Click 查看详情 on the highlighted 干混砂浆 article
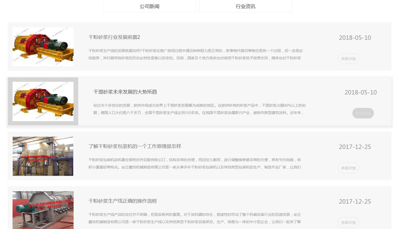The image size is (408, 229). pos(362,113)
